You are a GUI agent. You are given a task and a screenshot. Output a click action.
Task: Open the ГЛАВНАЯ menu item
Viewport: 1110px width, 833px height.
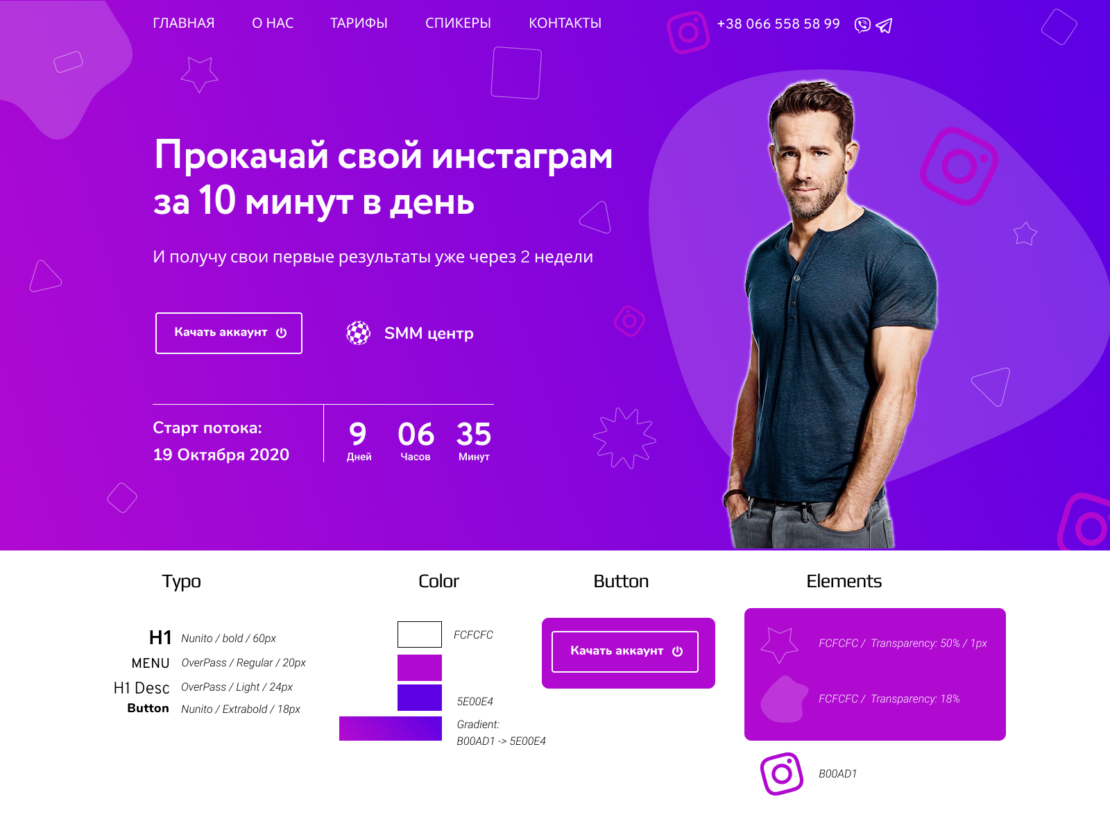point(184,23)
